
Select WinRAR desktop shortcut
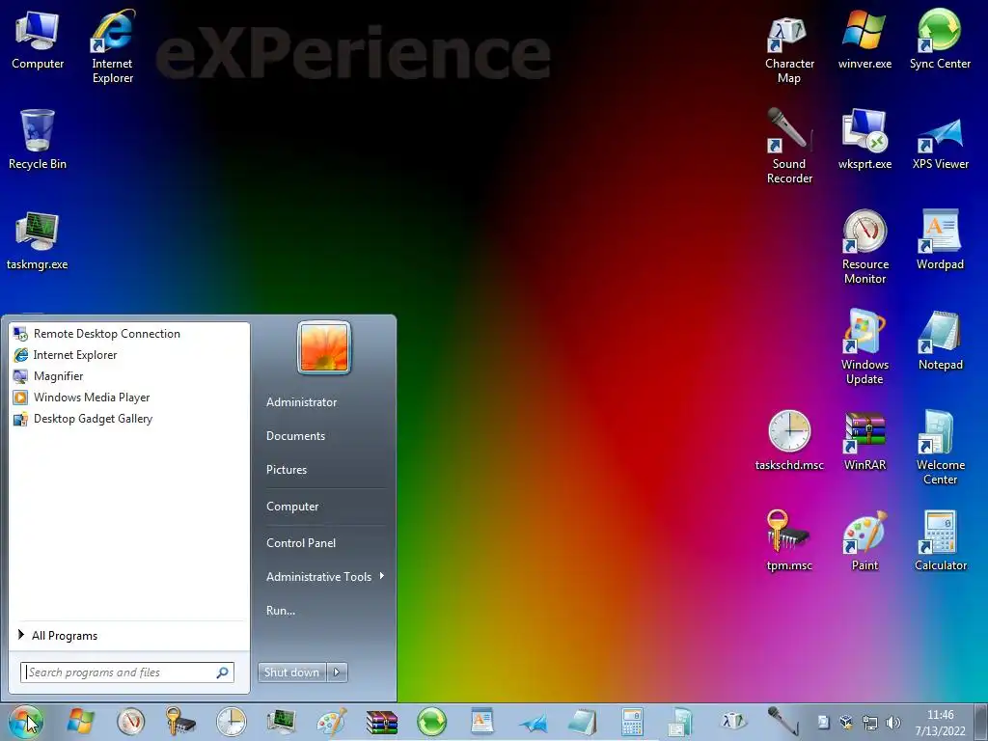tap(864, 441)
